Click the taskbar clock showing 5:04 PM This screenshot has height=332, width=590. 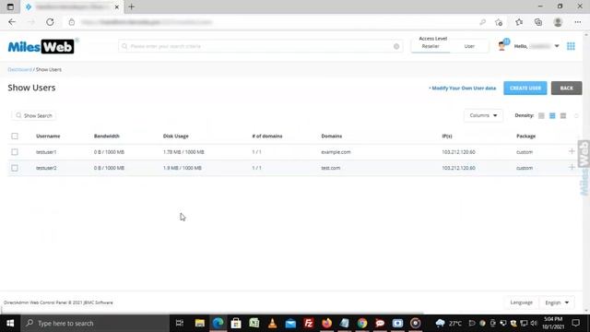(x=553, y=324)
